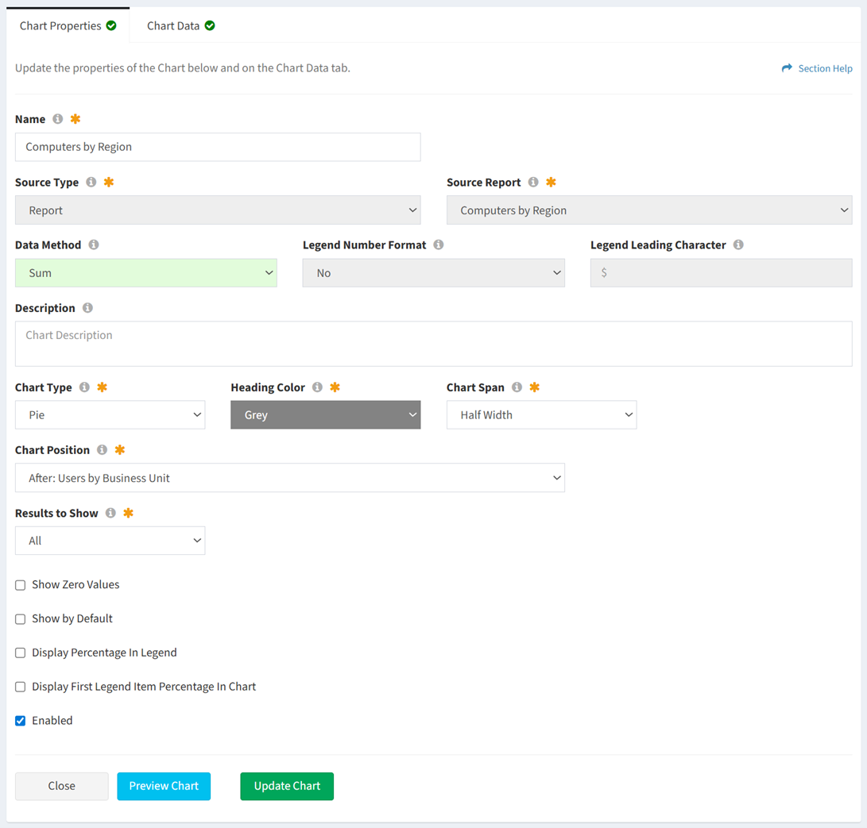Check Display First Legend Item Percentage In Chart

tap(21, 687)
